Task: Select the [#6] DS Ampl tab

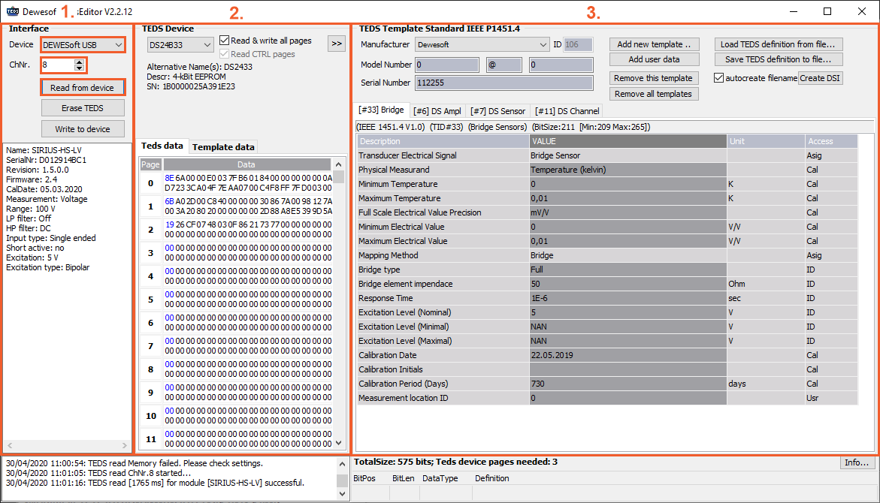Action: pos(437,111)
